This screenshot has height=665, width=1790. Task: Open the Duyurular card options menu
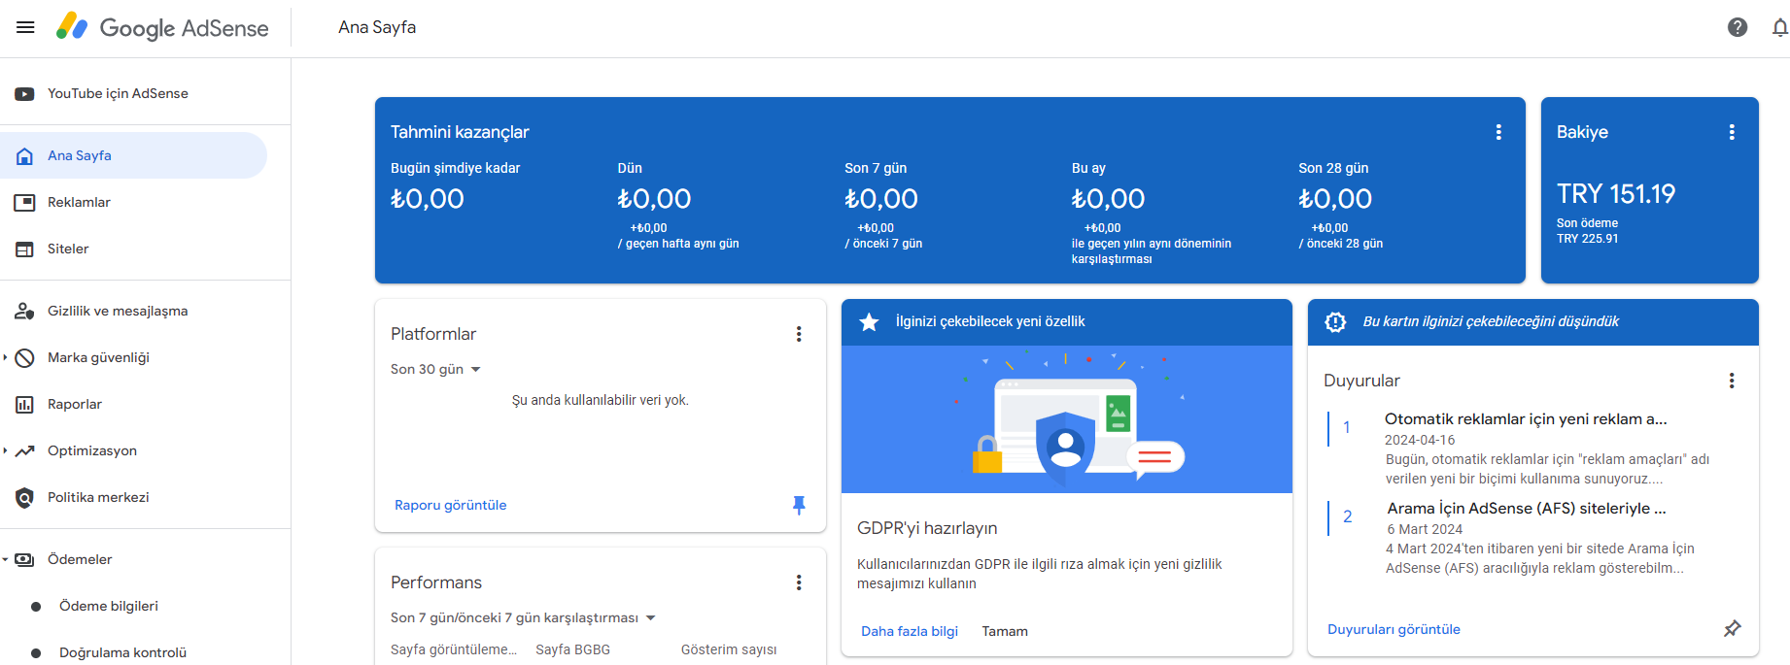pos(1732,381)
